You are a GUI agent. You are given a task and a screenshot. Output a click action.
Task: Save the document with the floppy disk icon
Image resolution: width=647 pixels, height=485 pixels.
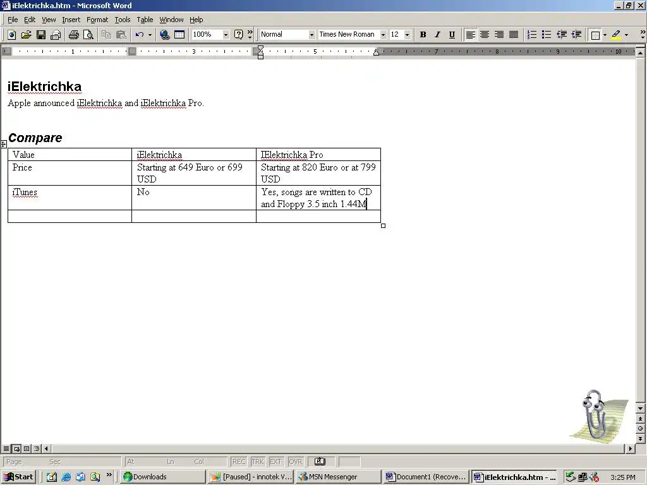point(41,35)
